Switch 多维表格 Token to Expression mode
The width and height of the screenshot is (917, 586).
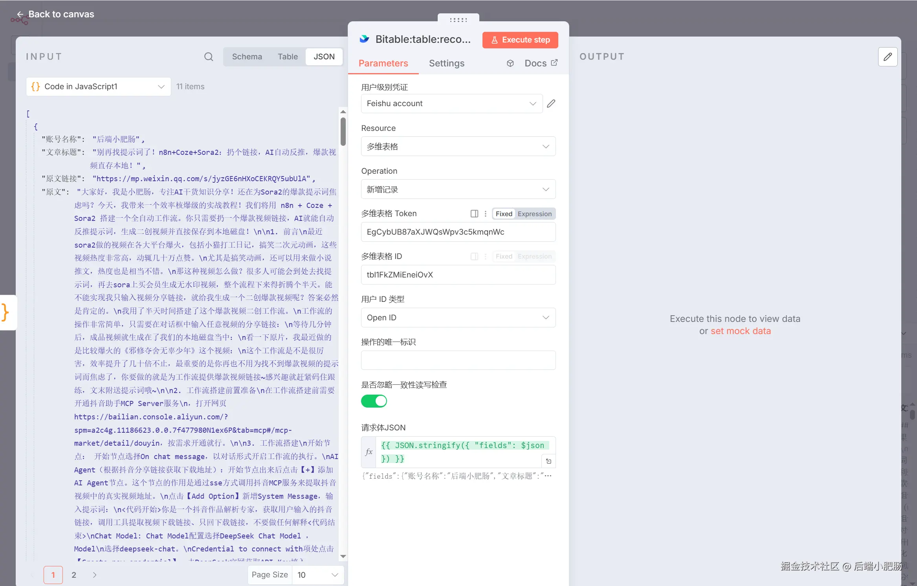pos(534,213)
